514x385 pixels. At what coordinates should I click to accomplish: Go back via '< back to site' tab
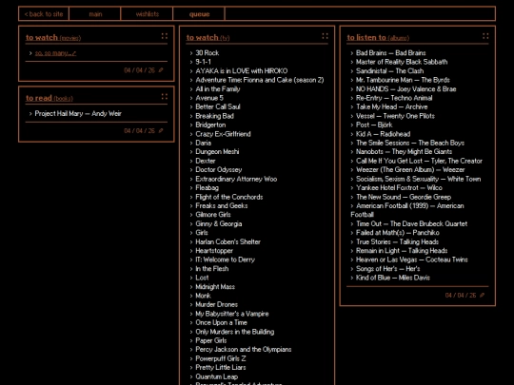44,13
